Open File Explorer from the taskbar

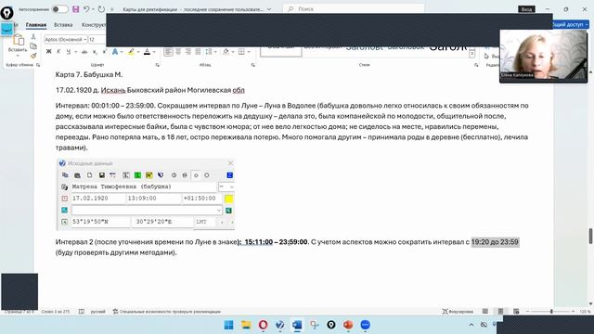point(246,325)
